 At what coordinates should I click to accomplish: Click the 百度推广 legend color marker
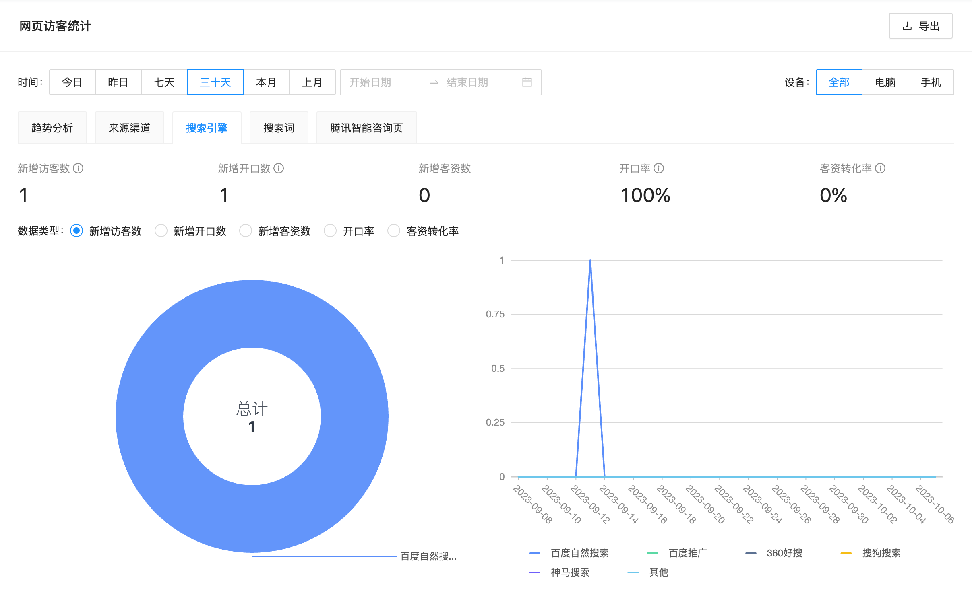coord(652,553)
